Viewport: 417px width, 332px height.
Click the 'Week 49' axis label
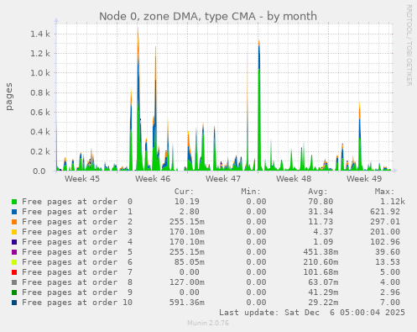[364, 179]
